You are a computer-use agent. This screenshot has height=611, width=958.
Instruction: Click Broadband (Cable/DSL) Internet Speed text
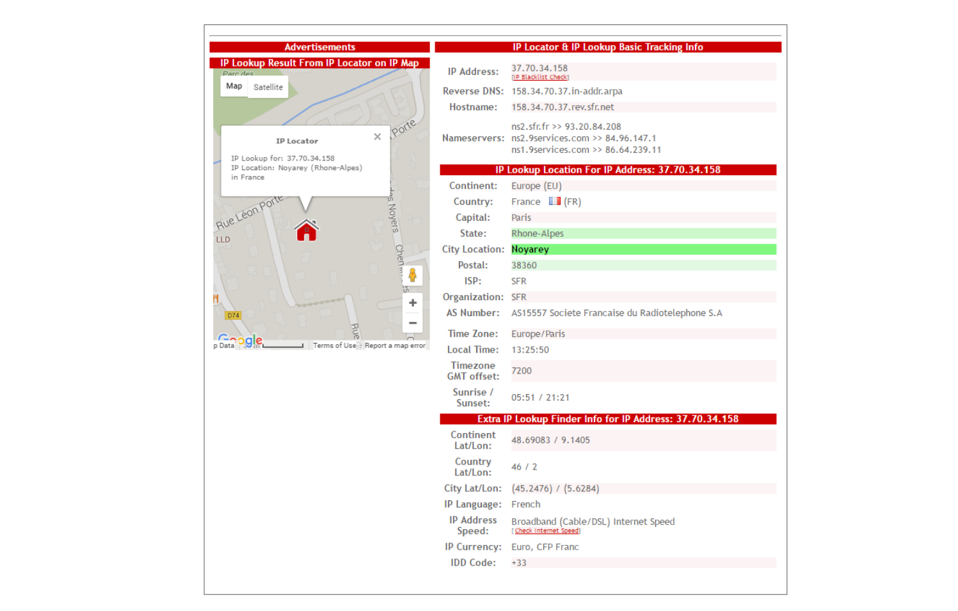coord(593,521)
